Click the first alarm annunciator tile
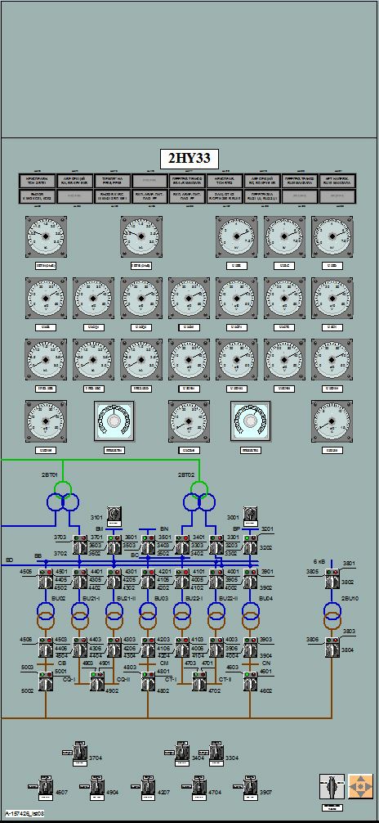This screenshot has height=823, width=379. [x=37, y=181]
